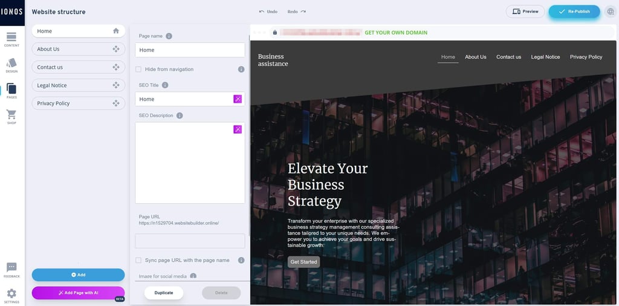Open Home in site preview navigation
This screenshot has width=619, height=306.
[448, 57]
